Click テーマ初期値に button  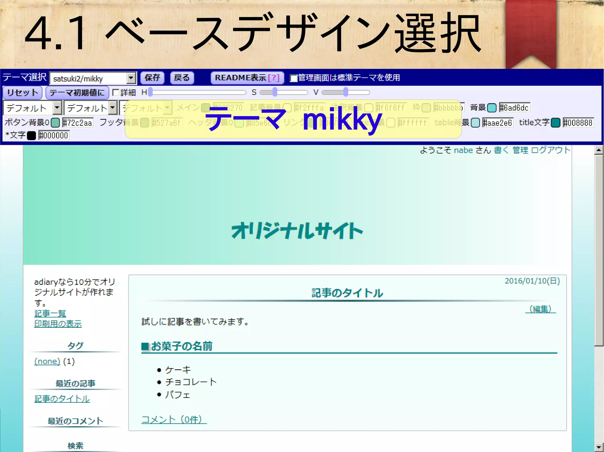pyautogui.click(x=77, y=93)
